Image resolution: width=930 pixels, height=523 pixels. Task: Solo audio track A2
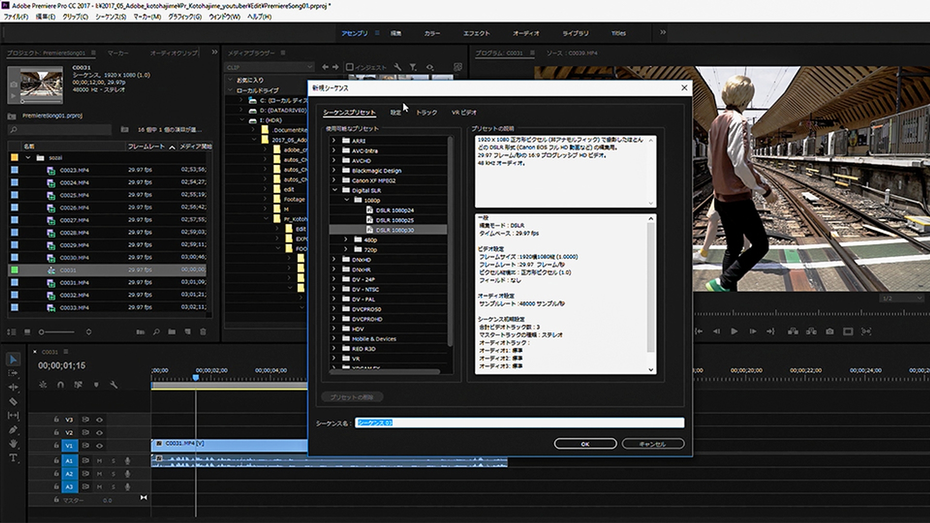click(113, 474)
